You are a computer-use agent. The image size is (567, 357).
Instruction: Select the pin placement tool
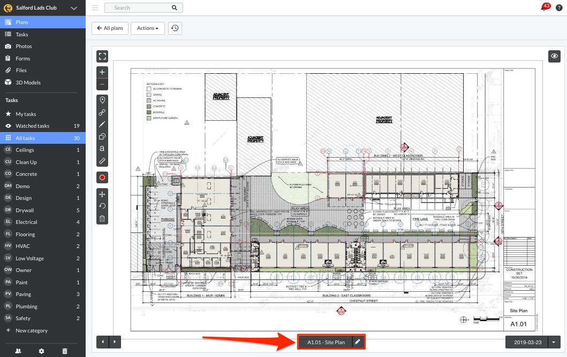(x=102, y=100)
